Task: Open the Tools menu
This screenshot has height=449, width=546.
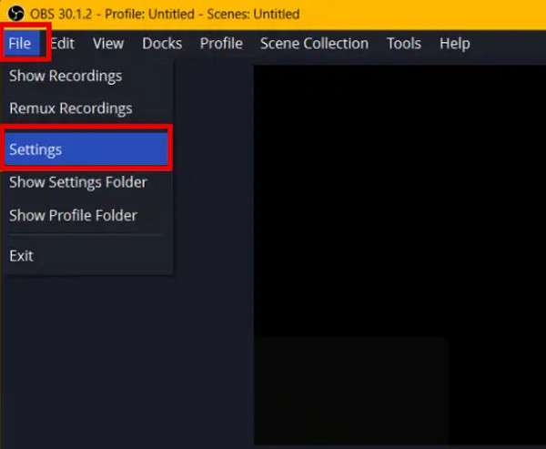Action: (404, 44)
